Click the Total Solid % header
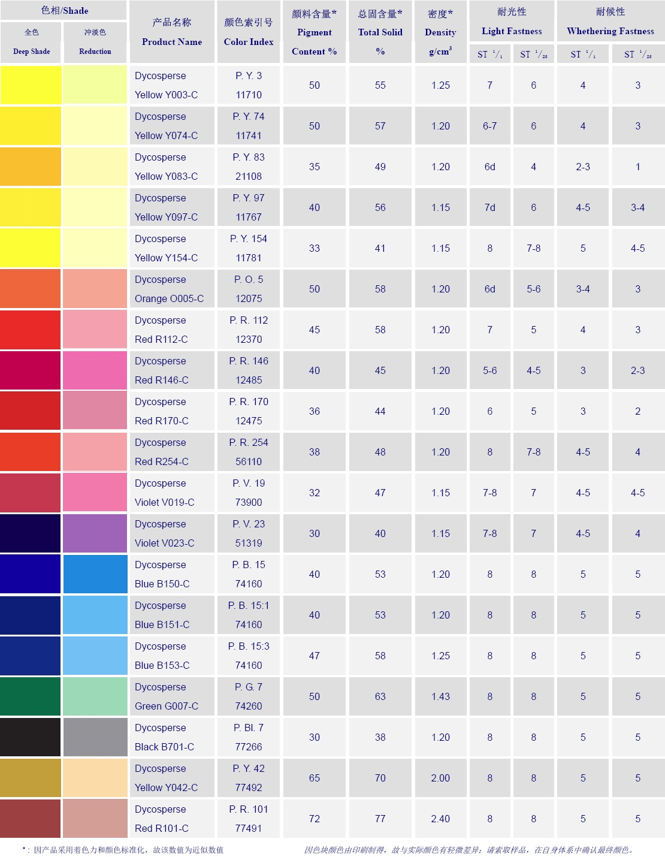Image resolution: width=665 pixels, height=857 pixels. (x=380, y=32)
